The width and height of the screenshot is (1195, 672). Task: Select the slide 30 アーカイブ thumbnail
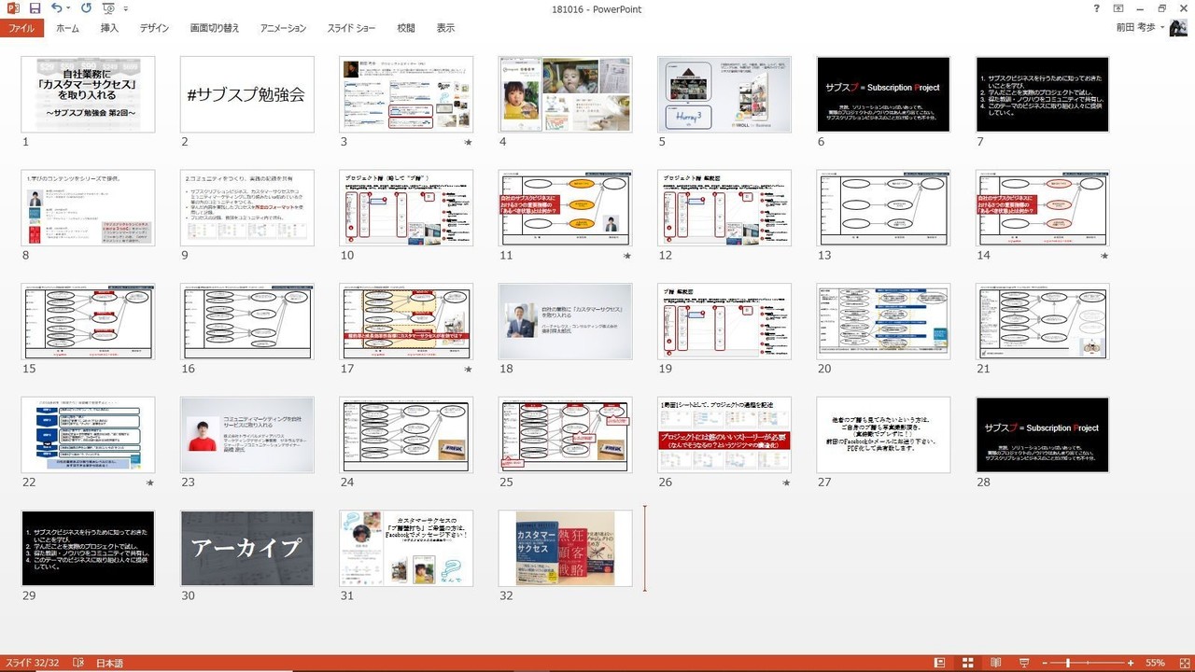(x=247, y=548)
